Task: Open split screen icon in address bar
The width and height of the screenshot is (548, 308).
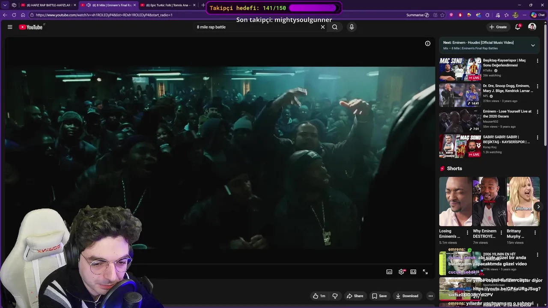Action: (435, 15)
